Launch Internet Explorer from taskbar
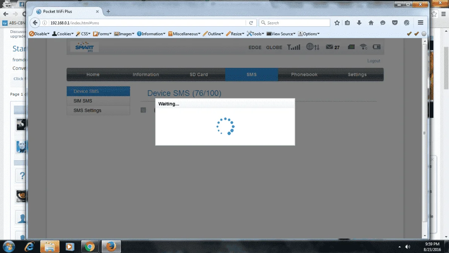This screenshot has height=253, width=449. tap(29, 246)
